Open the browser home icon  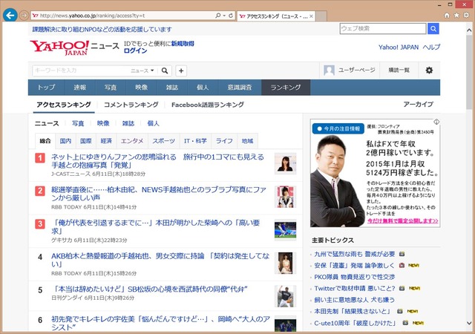[x=447, y=15]
